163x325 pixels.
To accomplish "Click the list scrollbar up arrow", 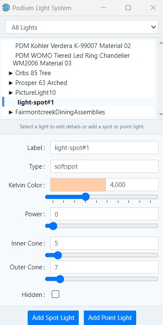I will [160, 43].
